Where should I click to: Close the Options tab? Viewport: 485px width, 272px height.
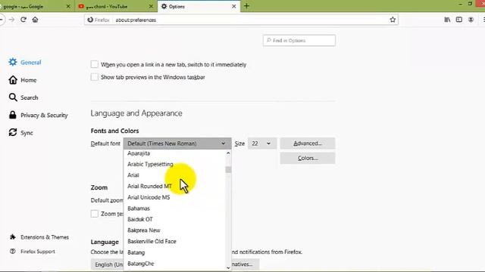234,6
